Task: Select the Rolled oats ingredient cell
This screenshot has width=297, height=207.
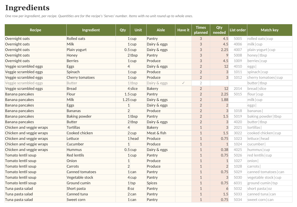Action: [x=91, y=39]
